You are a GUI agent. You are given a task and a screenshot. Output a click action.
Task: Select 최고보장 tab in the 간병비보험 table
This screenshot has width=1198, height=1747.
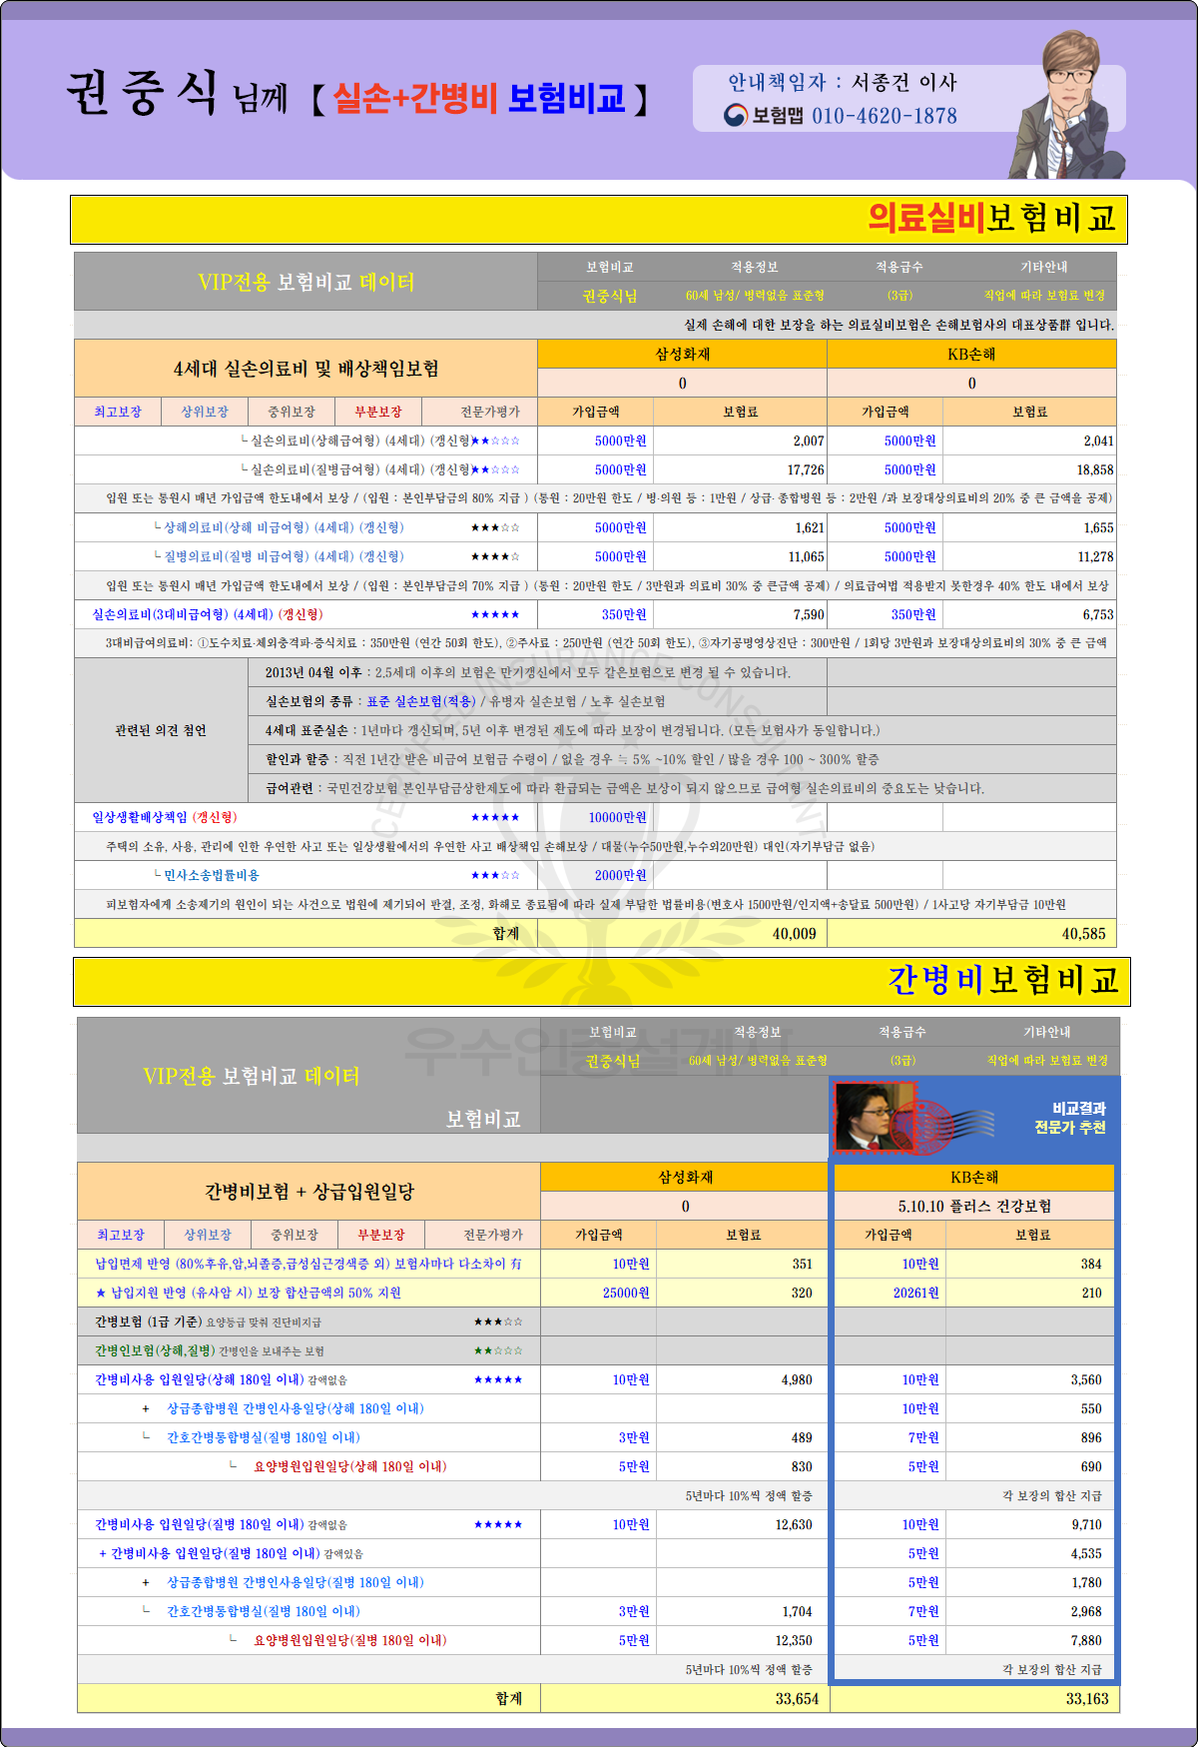[121, 1235]
